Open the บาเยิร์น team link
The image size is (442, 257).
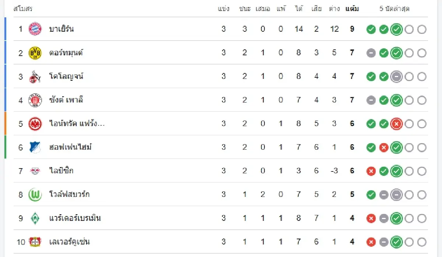[x=61, y=29]
